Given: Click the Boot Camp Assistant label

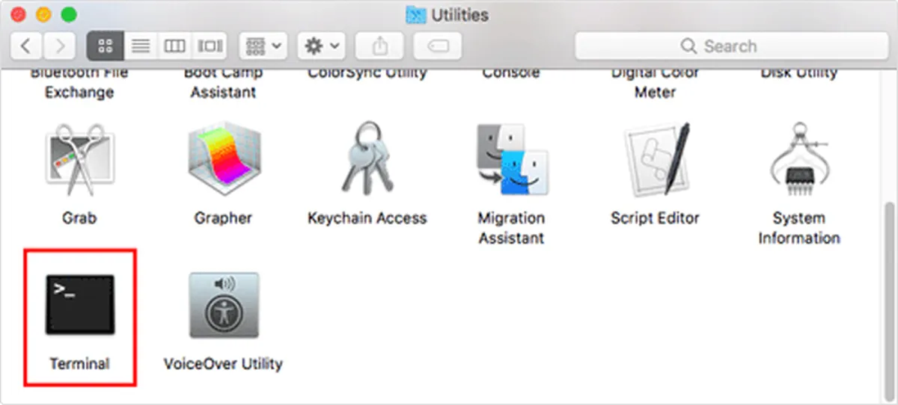Looking at the screenshot, I should tap(222, 84).
